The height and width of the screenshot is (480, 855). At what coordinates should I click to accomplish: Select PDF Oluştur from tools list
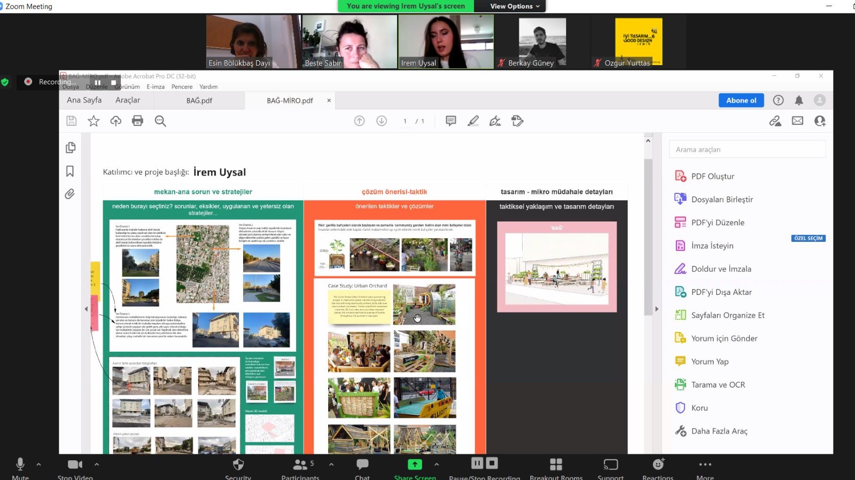tap(712, 176)
